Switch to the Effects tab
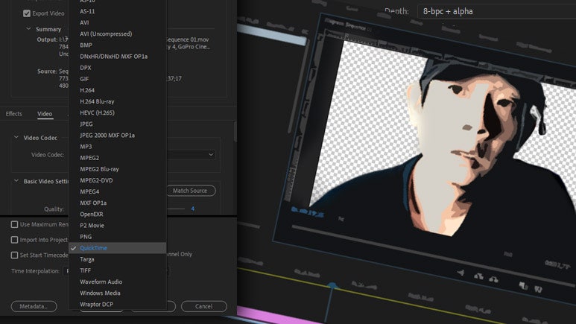The width and height of the screenshot is (576, 324). 13,114
